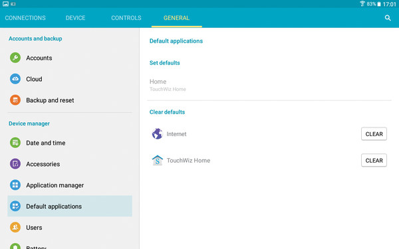
Task: Clear defaults for Internet
Action: [374, 134]
